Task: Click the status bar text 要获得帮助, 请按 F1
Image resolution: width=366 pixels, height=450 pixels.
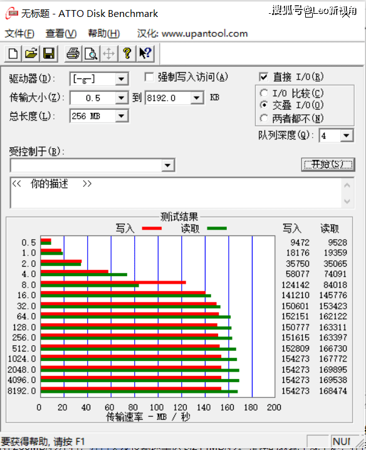Action: tap(43, 442)
